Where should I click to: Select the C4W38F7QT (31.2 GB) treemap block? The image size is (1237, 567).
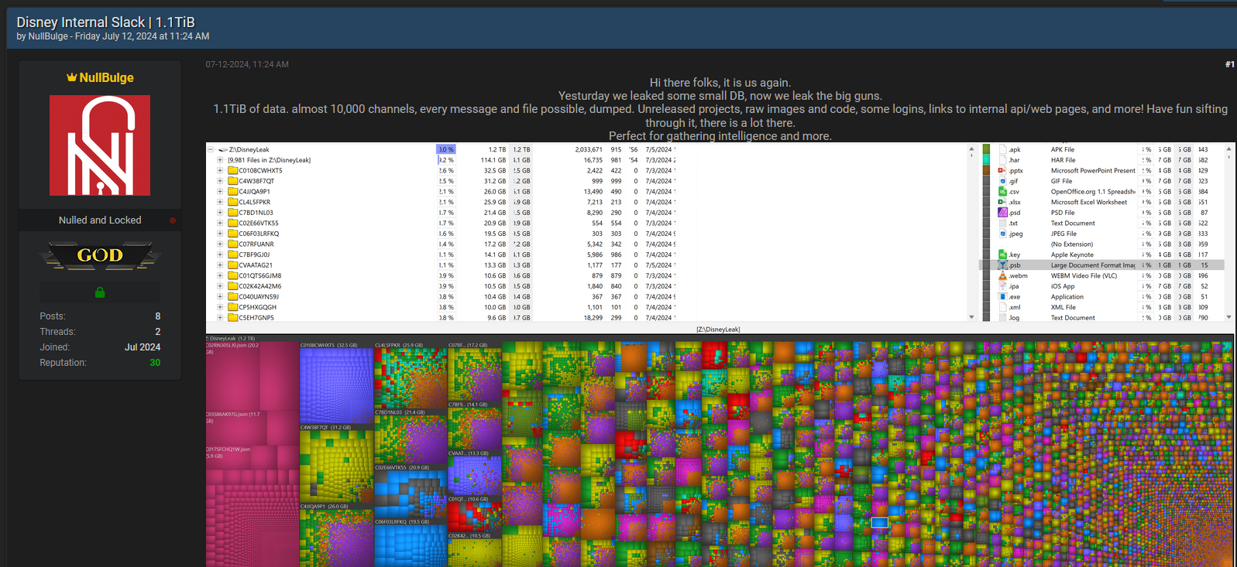(336, 464)
